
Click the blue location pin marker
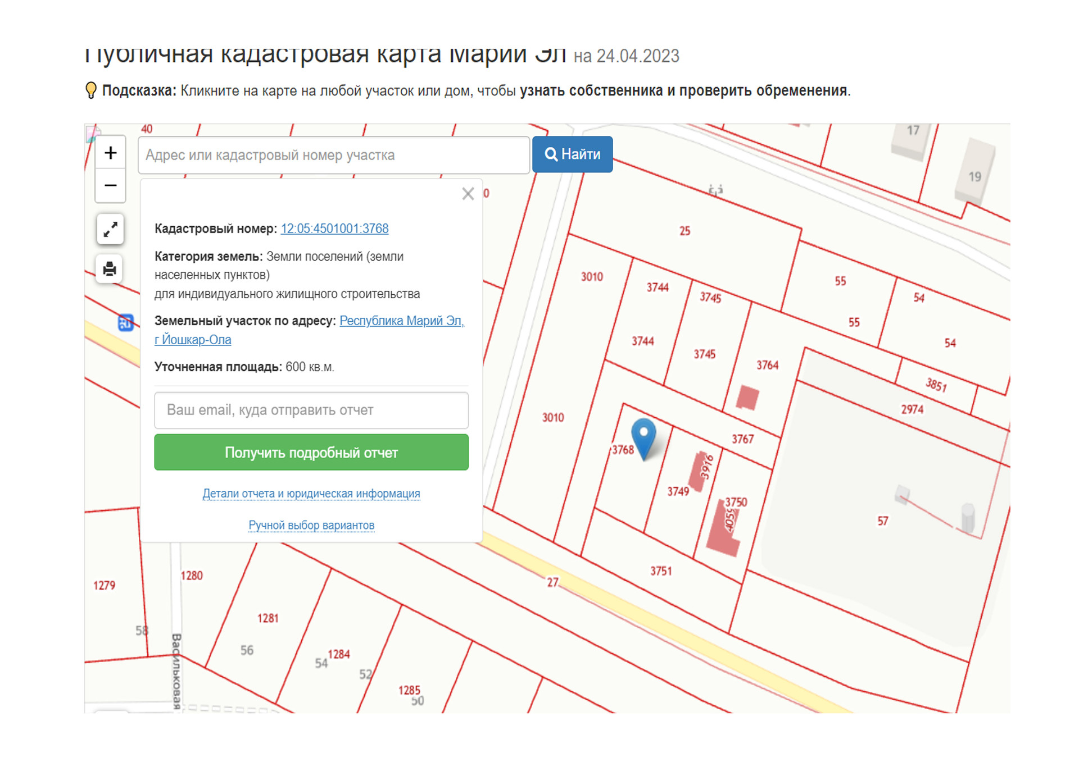click(643, 435)
